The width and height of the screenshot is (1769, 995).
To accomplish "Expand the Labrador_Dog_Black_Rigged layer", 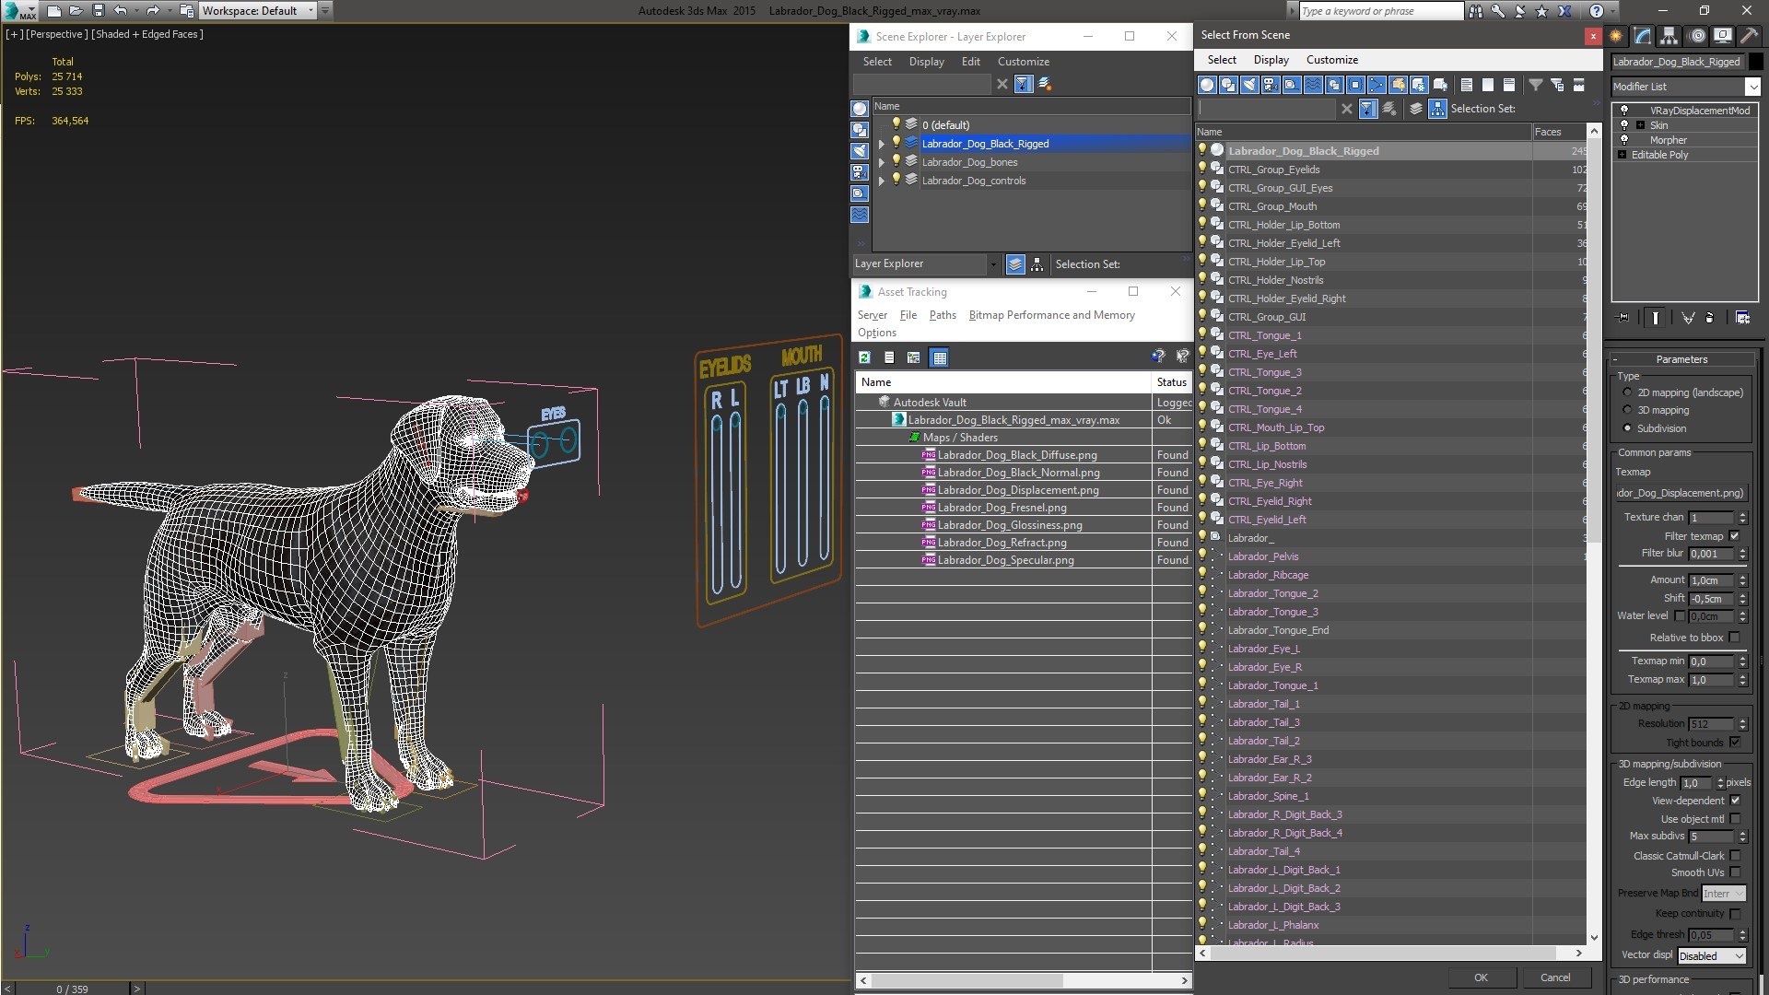I will coord(882,144).
